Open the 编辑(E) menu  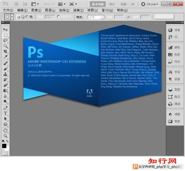pyautogui.click(x=22, y=10)
